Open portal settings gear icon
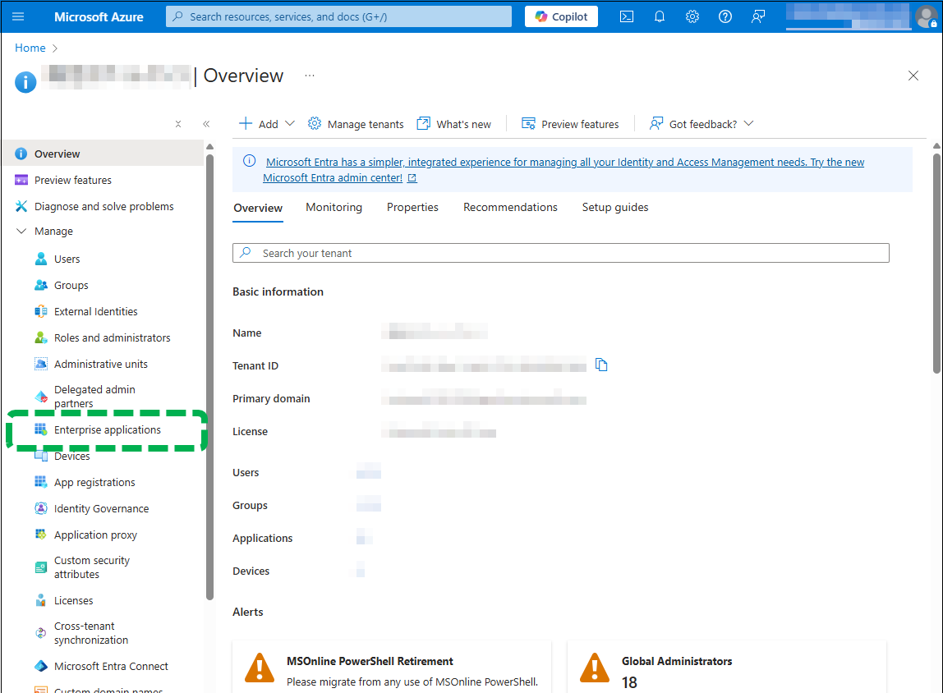 coord(692,16)
